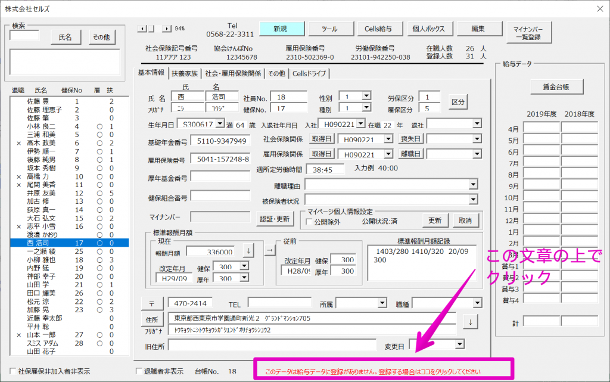Select 小林 良二 in employee list
The image size is (610, 382).
tap(69, 126)
